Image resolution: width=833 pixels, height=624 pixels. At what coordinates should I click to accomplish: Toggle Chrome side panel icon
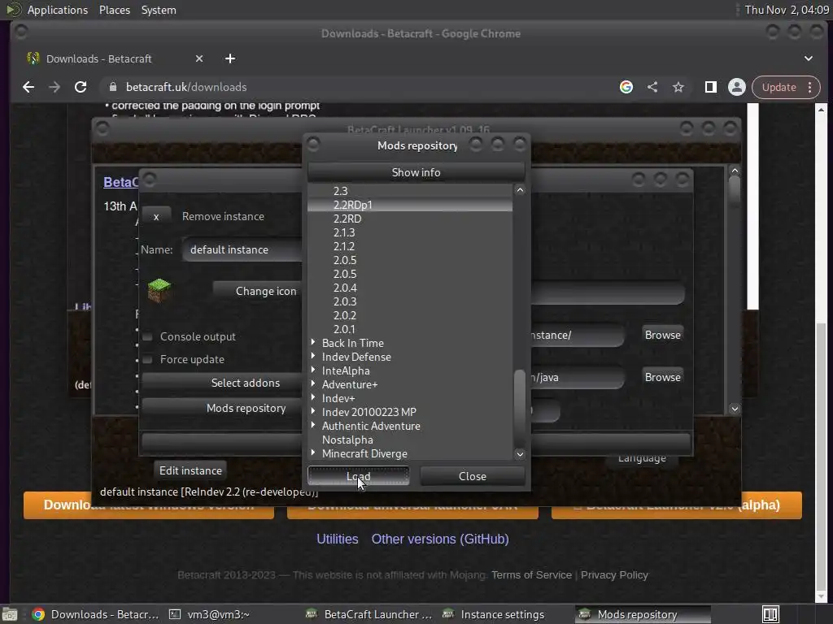click(x=710, y=87)
